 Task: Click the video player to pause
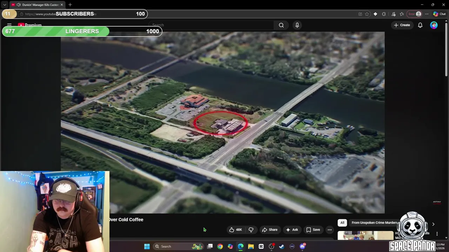[223, 122]
